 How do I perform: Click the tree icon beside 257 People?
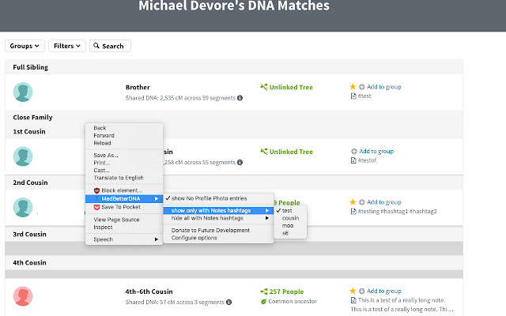click(264, 292)
